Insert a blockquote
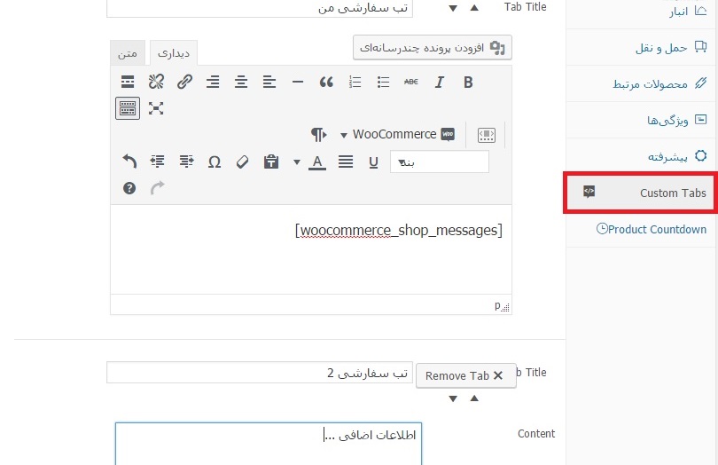The width and height of the screenshot is (718, 465). coord(326,83)
